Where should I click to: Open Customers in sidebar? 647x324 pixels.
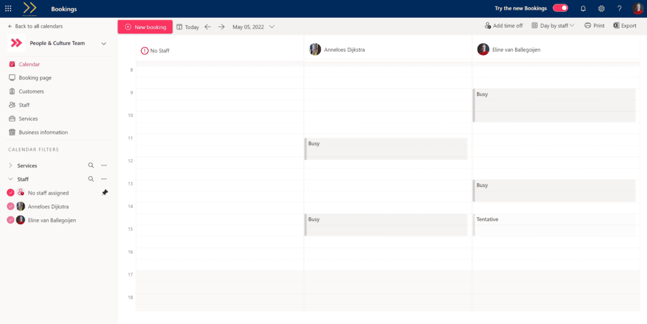tap(26, 92)
